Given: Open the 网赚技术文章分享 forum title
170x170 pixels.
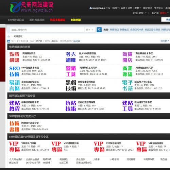Looking at the screenshot, I should tap(30, 123).
